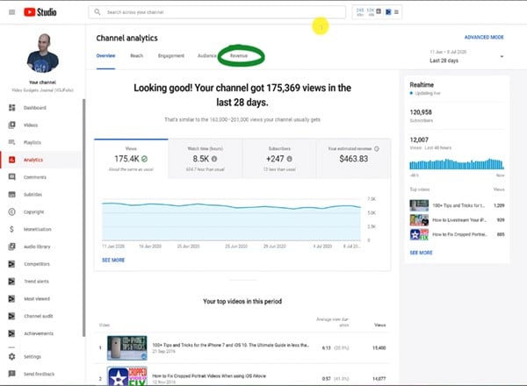Open 100+ Tips and Tricks iPhone 7 video title
The height and width of the screenshot is (386, 527).
[230, 345]
